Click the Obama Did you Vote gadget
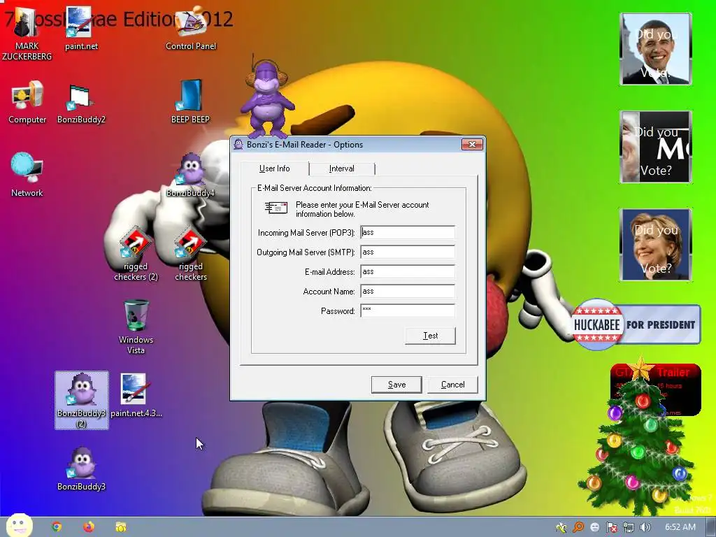 (x=656, y=49)
